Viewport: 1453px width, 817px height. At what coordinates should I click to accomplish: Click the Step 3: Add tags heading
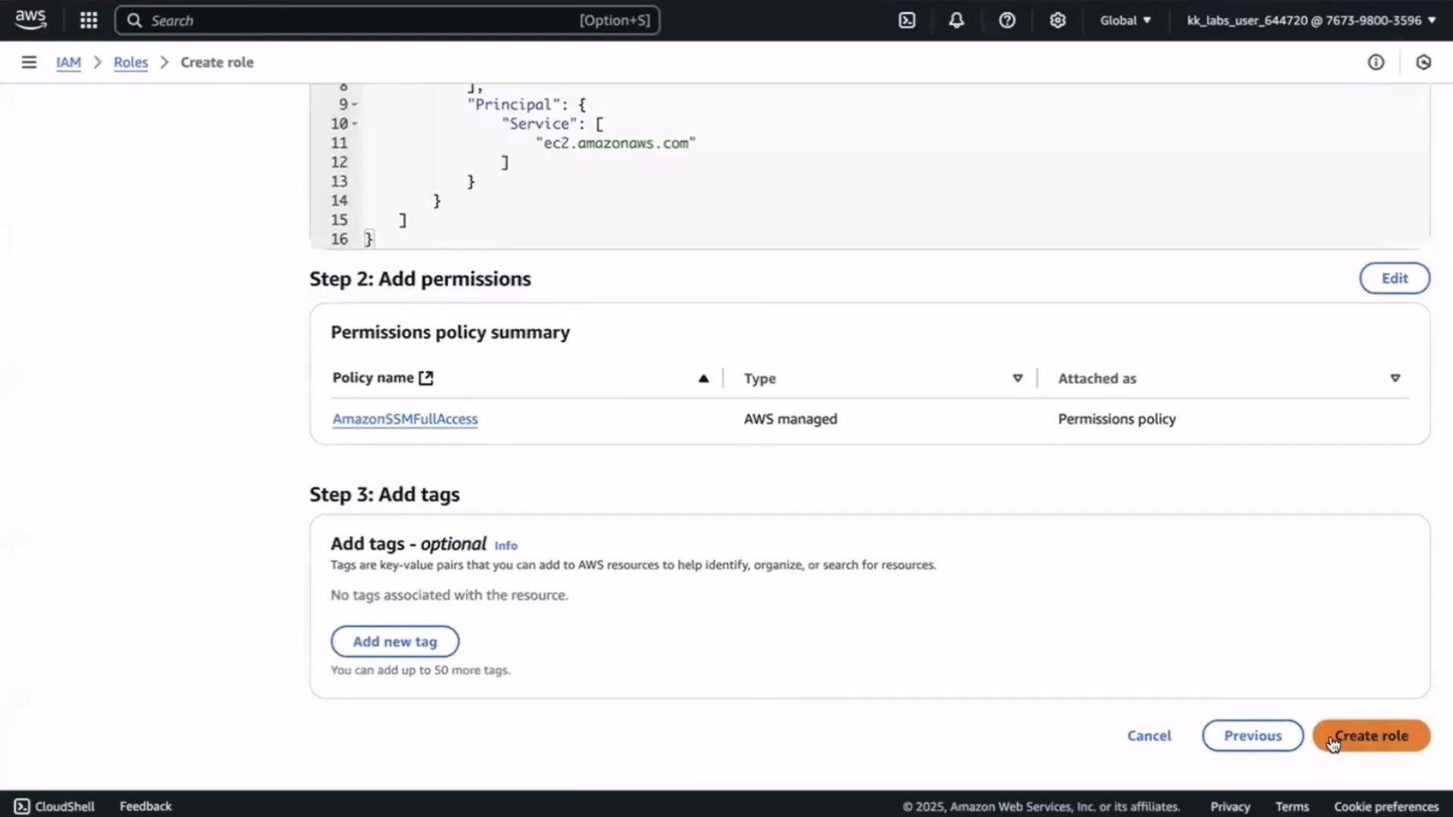pos(384,494)
